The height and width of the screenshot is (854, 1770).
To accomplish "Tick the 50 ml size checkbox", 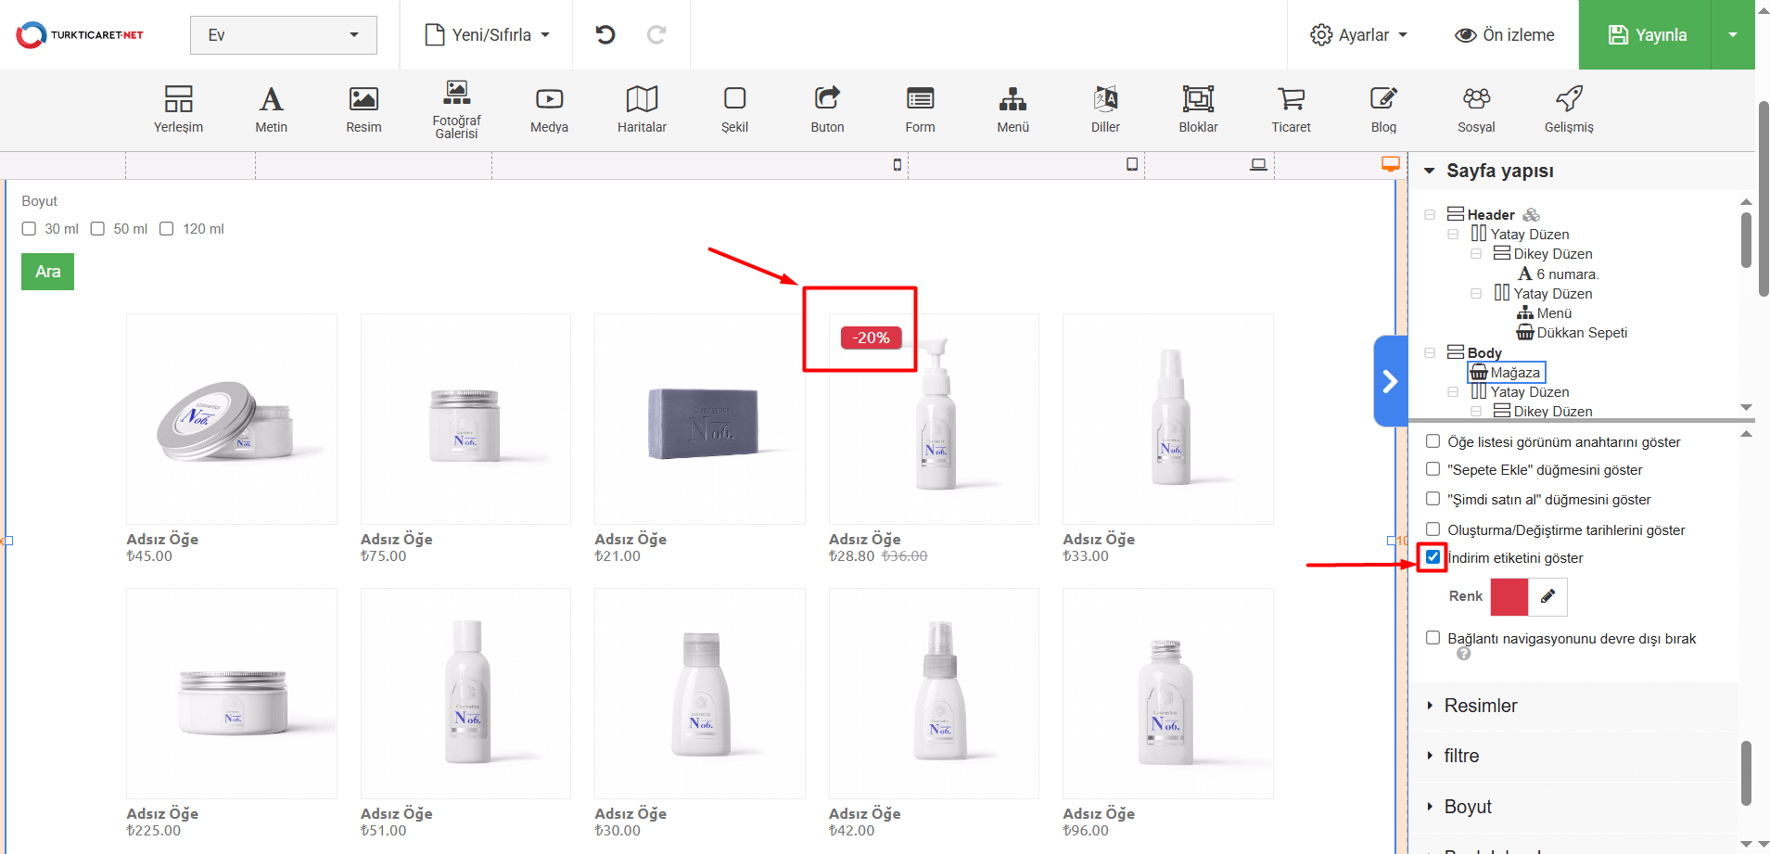I will [x=97, y=229].
